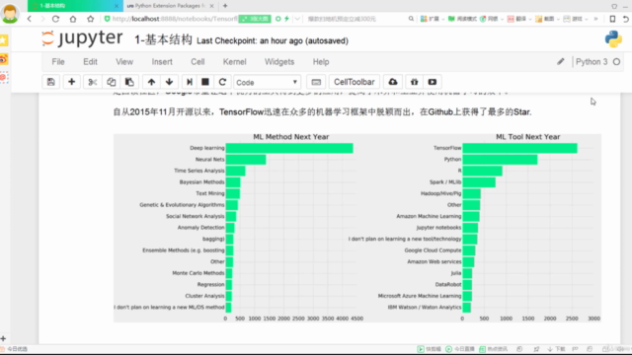Reload the current page
This screenshot has width=632, height=355.
point(55,19)
